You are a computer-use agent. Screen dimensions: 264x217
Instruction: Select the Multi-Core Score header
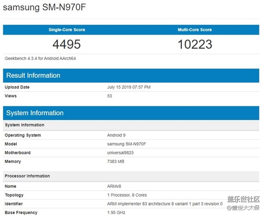coord(195,30)
